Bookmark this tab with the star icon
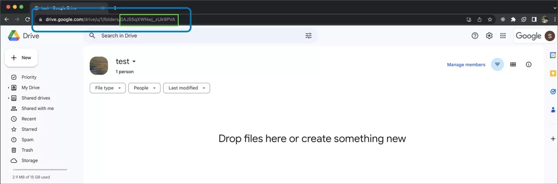This screenshot has width=558, height=184. pyautogui.click(x=490, y=19)
